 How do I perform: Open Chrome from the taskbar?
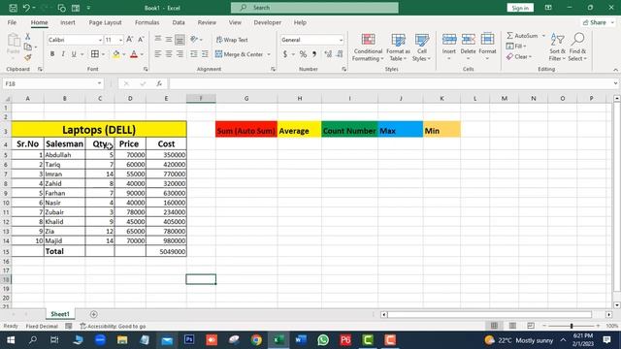(256, 340)
